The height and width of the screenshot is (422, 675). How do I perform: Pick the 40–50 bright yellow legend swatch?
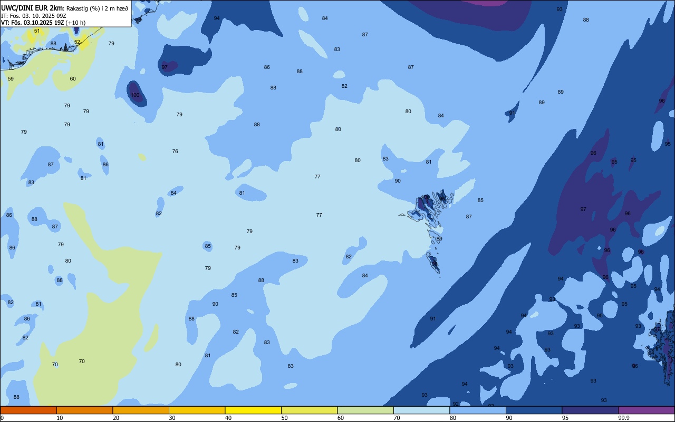pyautogui.click(x=253, y=410)
